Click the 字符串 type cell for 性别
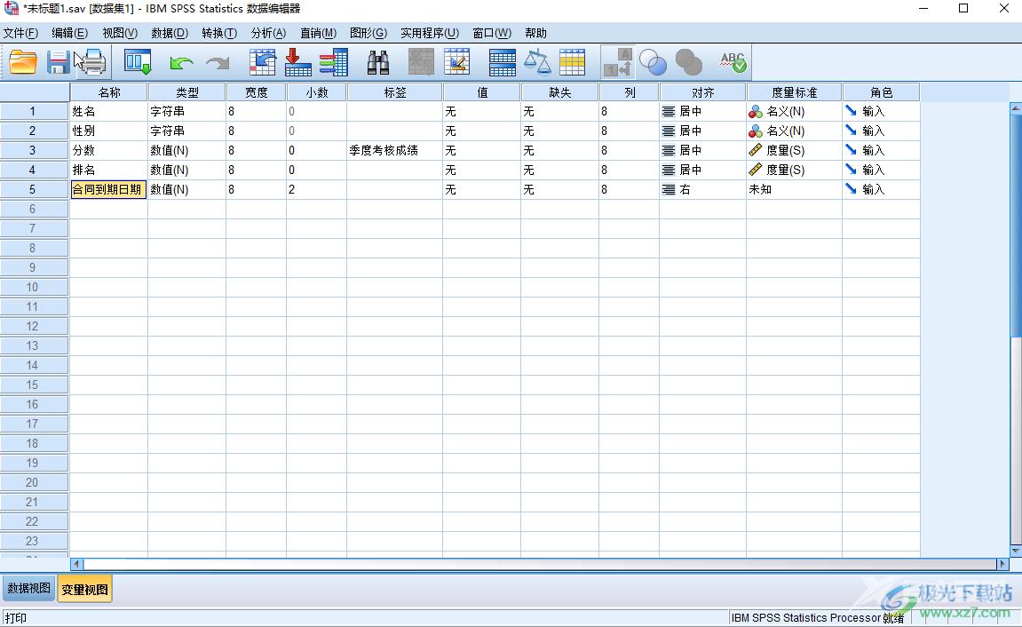 coord(187,131)
